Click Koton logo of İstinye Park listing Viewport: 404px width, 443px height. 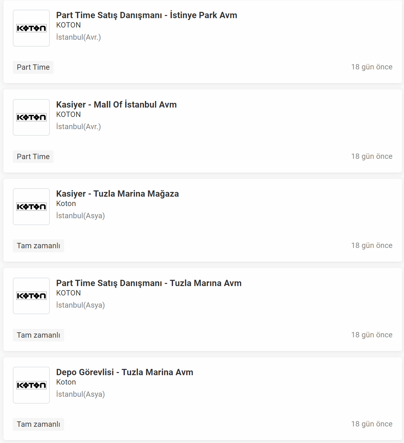click(31, 28)
